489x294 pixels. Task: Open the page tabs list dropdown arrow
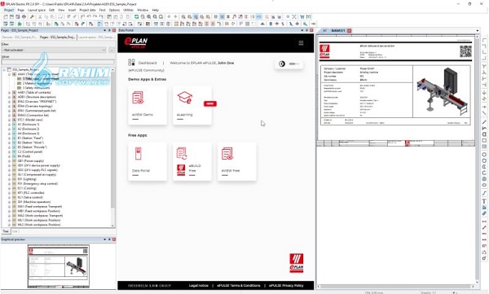pos(478,31)
